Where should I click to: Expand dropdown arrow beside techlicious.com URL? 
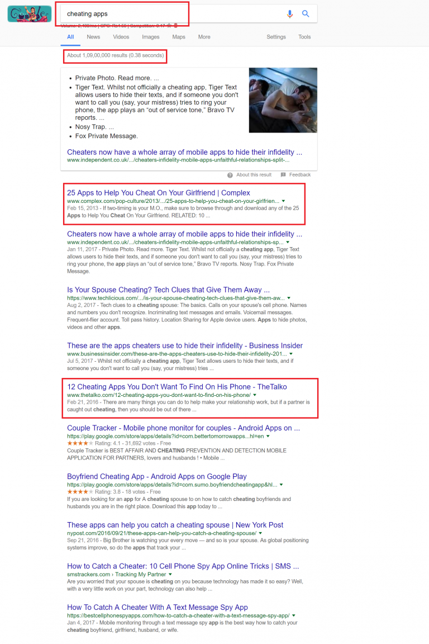tap(289, 298)
